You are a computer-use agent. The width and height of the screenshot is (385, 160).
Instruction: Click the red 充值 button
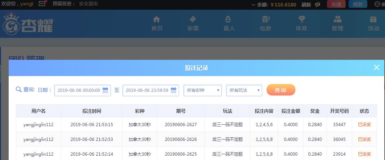click(336, 4)
